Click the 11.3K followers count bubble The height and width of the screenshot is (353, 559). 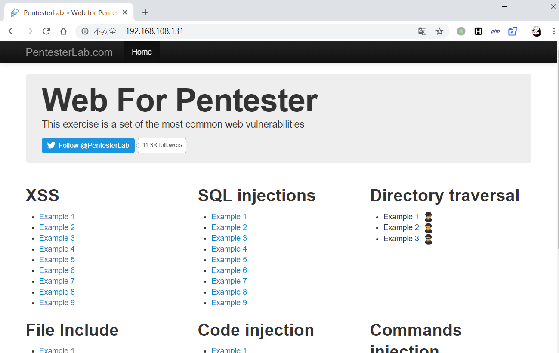click(162, 145)
